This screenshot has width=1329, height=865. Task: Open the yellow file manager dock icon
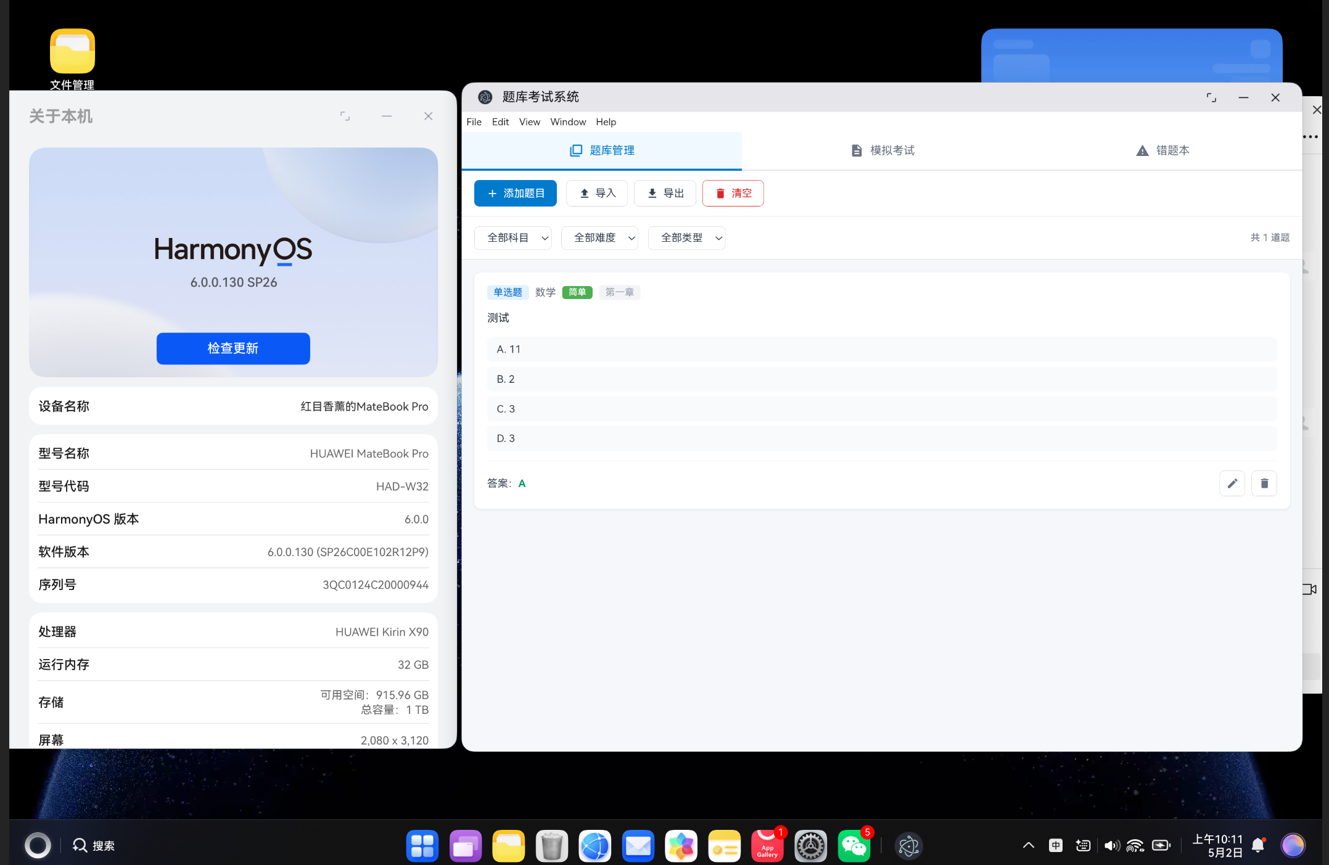coord(509,846)
